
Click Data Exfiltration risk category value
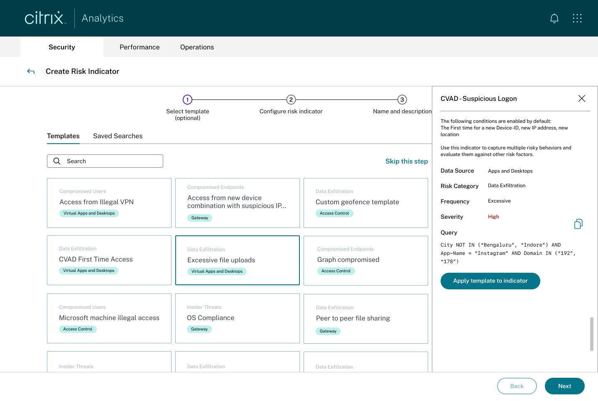507,186
